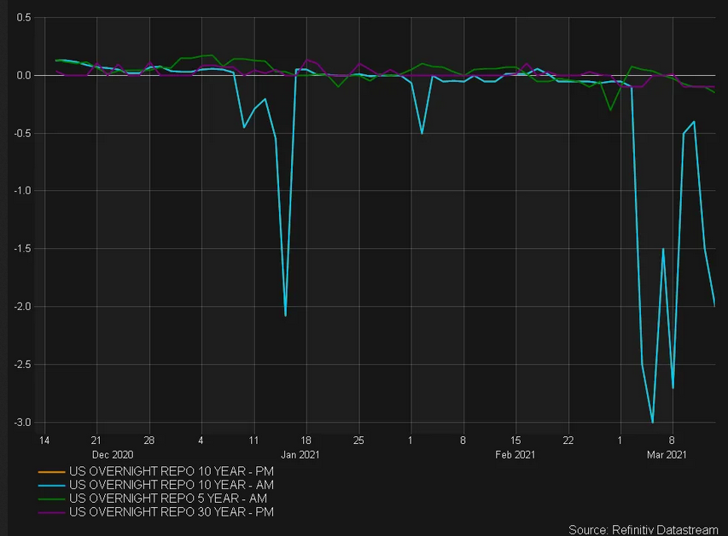Select the date tick label 18
Screen dimensions: 728x536
click(306, 441)
